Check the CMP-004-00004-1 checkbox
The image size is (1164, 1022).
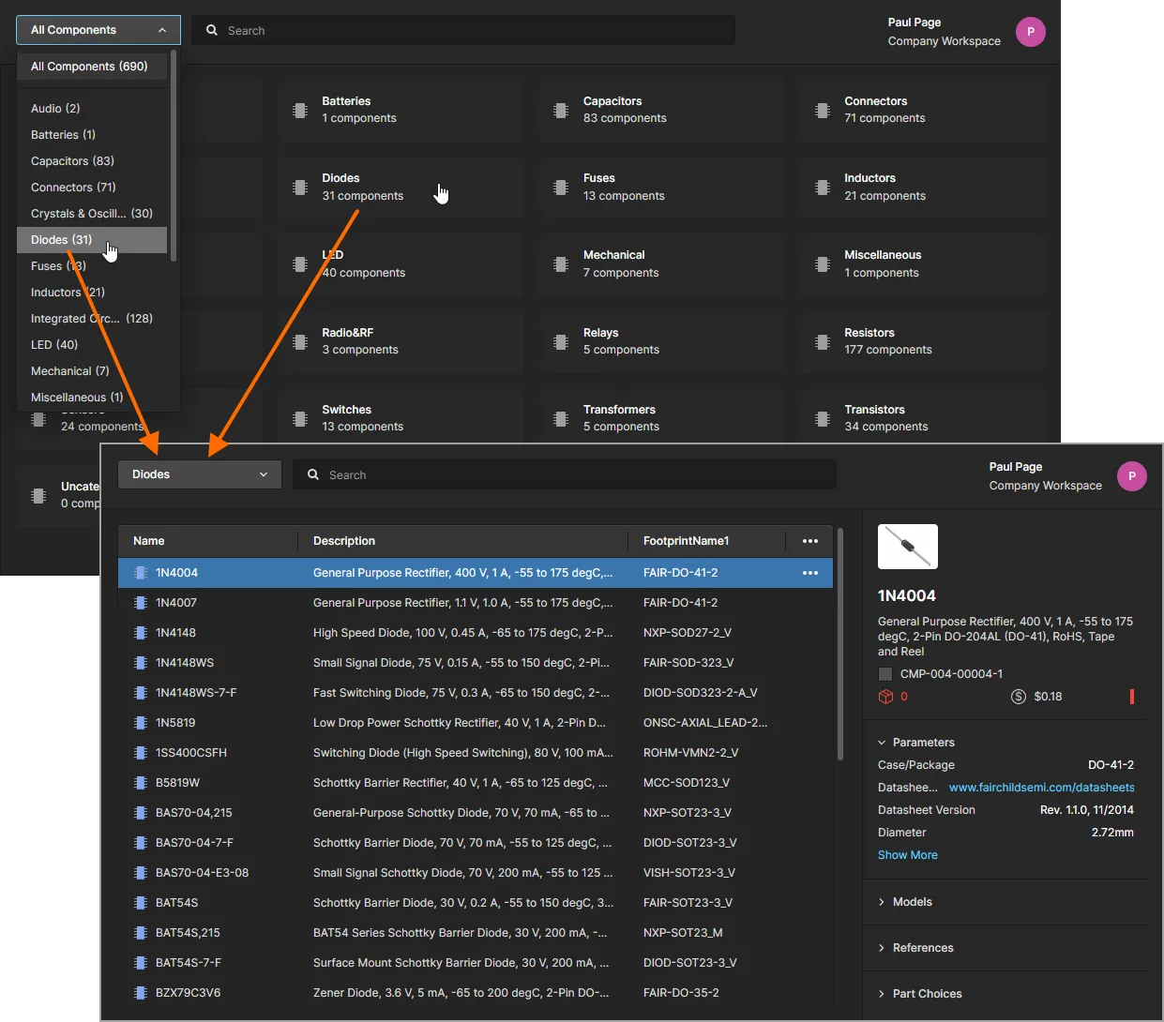coord(884,673)
